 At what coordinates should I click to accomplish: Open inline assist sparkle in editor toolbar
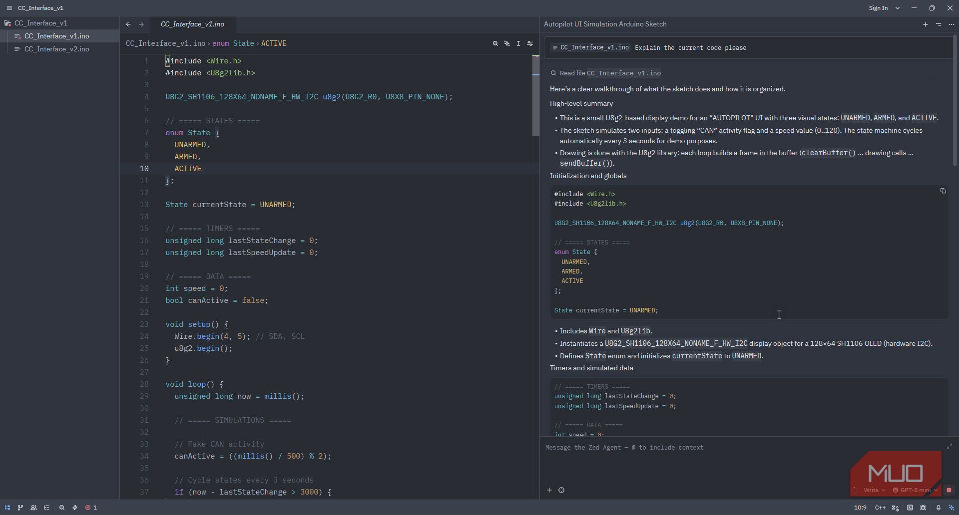click(x=507, y=43)
